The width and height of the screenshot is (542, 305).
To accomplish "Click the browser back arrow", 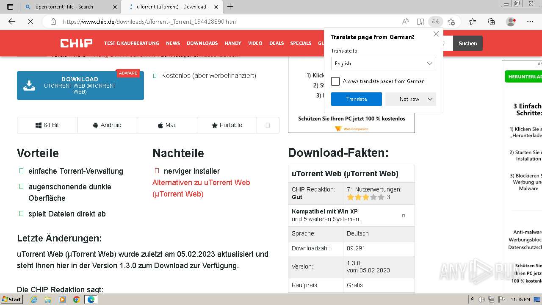I will pos(12,22).
